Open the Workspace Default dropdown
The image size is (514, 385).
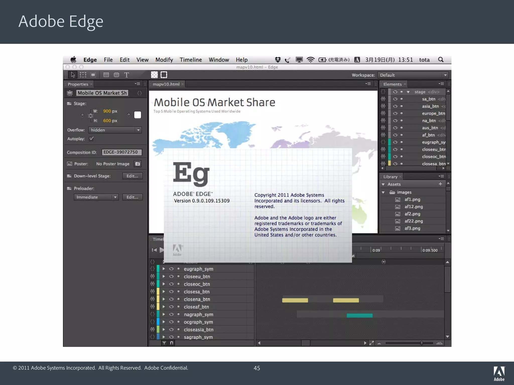coord(413,75)
